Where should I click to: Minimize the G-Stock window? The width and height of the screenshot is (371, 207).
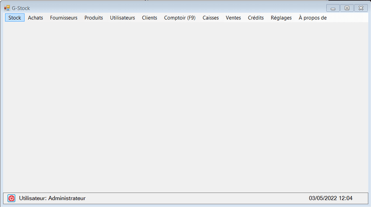coord(333,8)
